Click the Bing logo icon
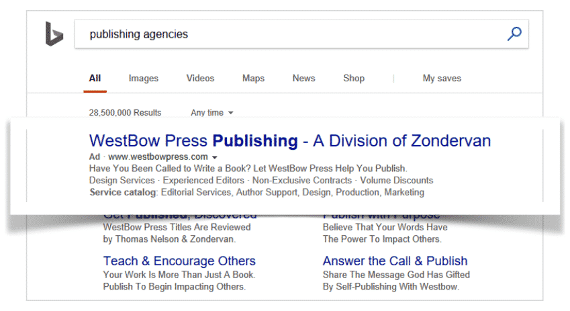This screenshot has height=311, width=570. (x=54, y=34)
